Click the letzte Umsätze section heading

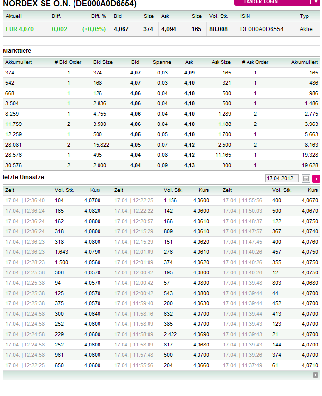[x=24, y=177]
